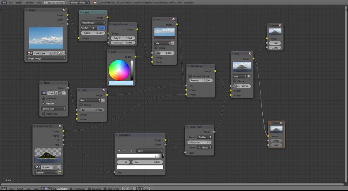Enable Backdrop checkbox in bottom header
The image size is (348, 191).
[90, 189]
